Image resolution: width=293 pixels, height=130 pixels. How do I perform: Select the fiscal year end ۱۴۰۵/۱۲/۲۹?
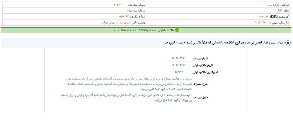[260, 23]
